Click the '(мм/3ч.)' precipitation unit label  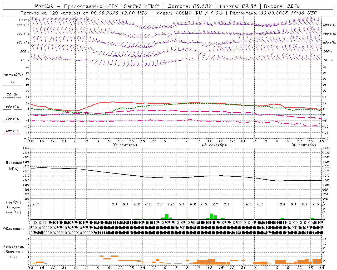14,202
